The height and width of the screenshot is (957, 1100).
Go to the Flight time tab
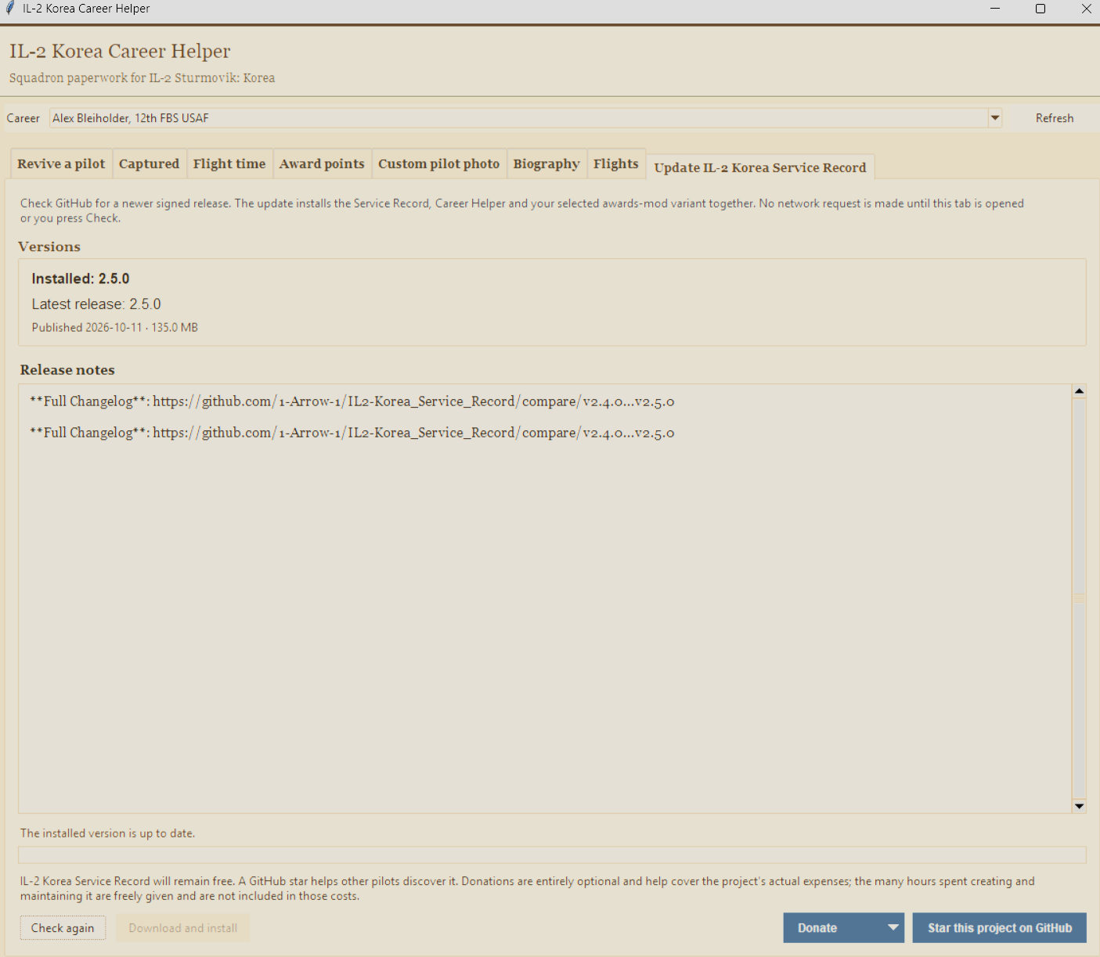point(229,164)
